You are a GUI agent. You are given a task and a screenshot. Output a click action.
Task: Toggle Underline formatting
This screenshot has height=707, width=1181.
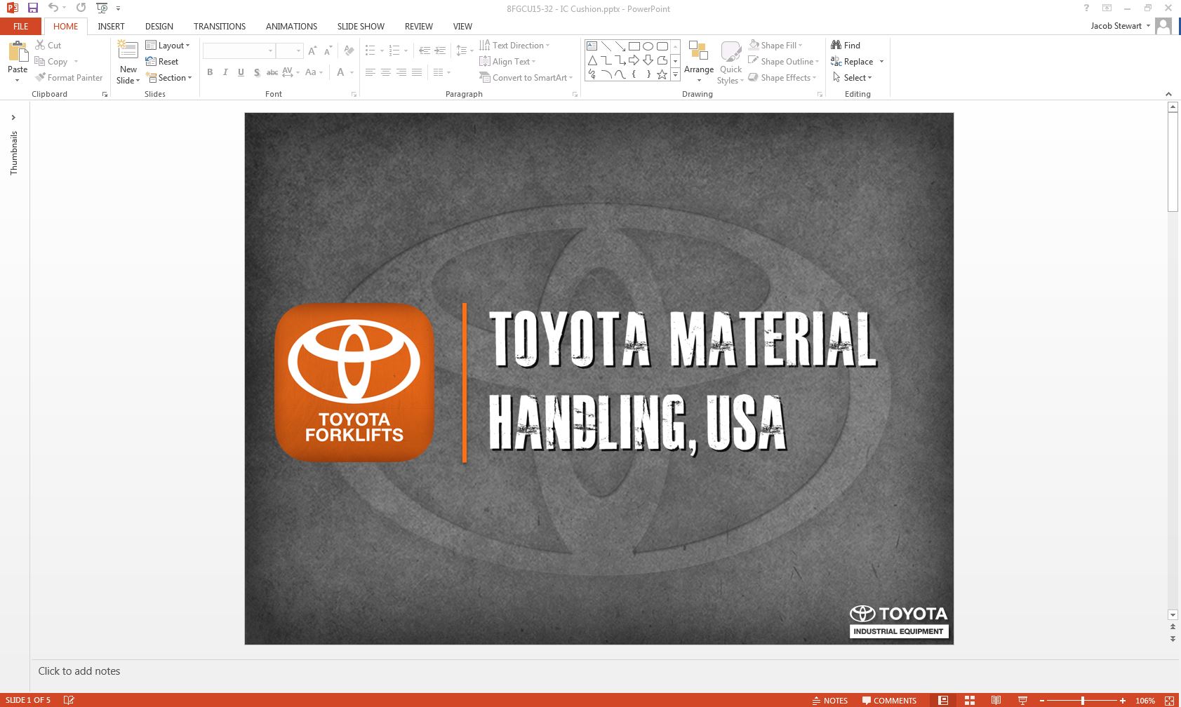[x=241, y=72]
